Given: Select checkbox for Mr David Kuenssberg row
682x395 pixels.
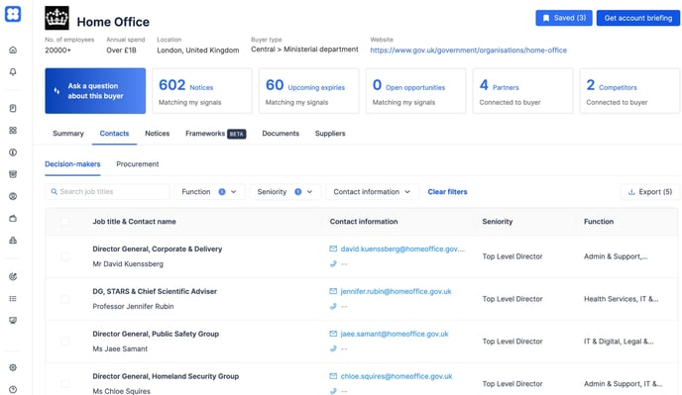Looking at the screenshot, I should click(64, 256).
